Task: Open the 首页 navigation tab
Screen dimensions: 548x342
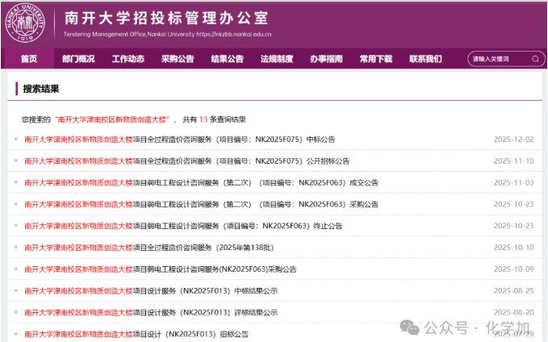Action: (29, 59)
